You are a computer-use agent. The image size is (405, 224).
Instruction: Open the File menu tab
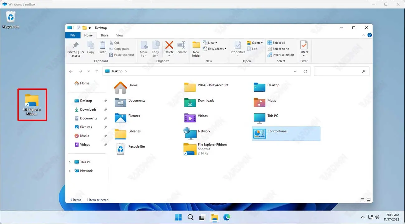(73, 36)
